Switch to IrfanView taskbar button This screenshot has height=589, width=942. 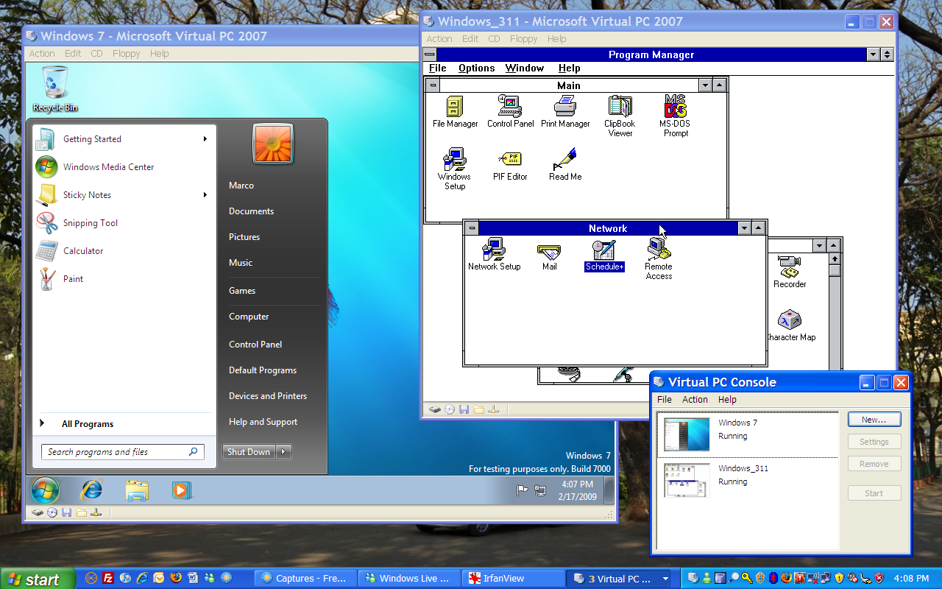(514, 579)
